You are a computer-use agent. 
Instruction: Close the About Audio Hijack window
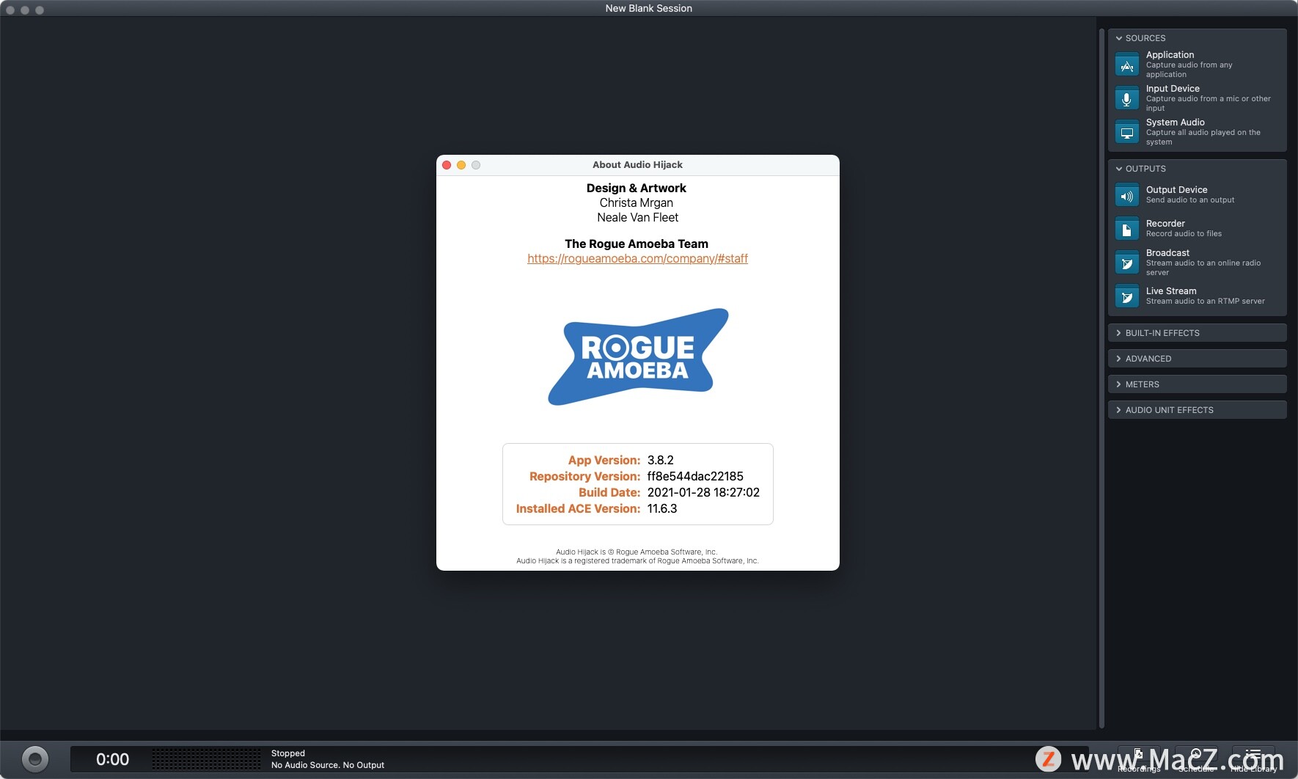447,165
